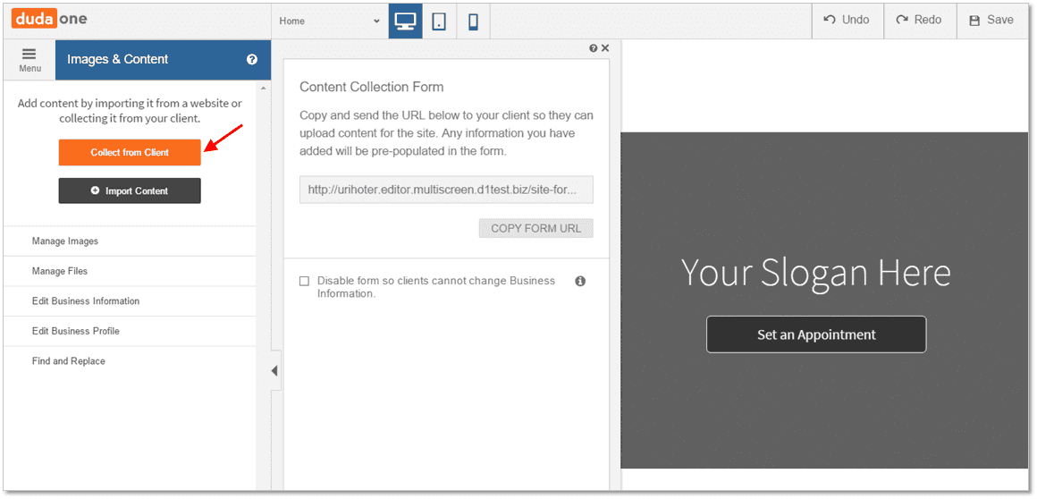The height and width of the screenshot is (499, 1037).
Task: Click the form URL text field
Action: point(446,190)
